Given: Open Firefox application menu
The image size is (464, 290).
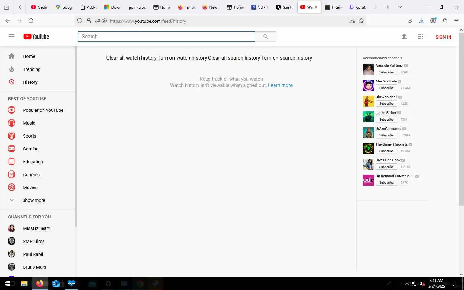Looking at the screenshot, I should tap(456, 21).
